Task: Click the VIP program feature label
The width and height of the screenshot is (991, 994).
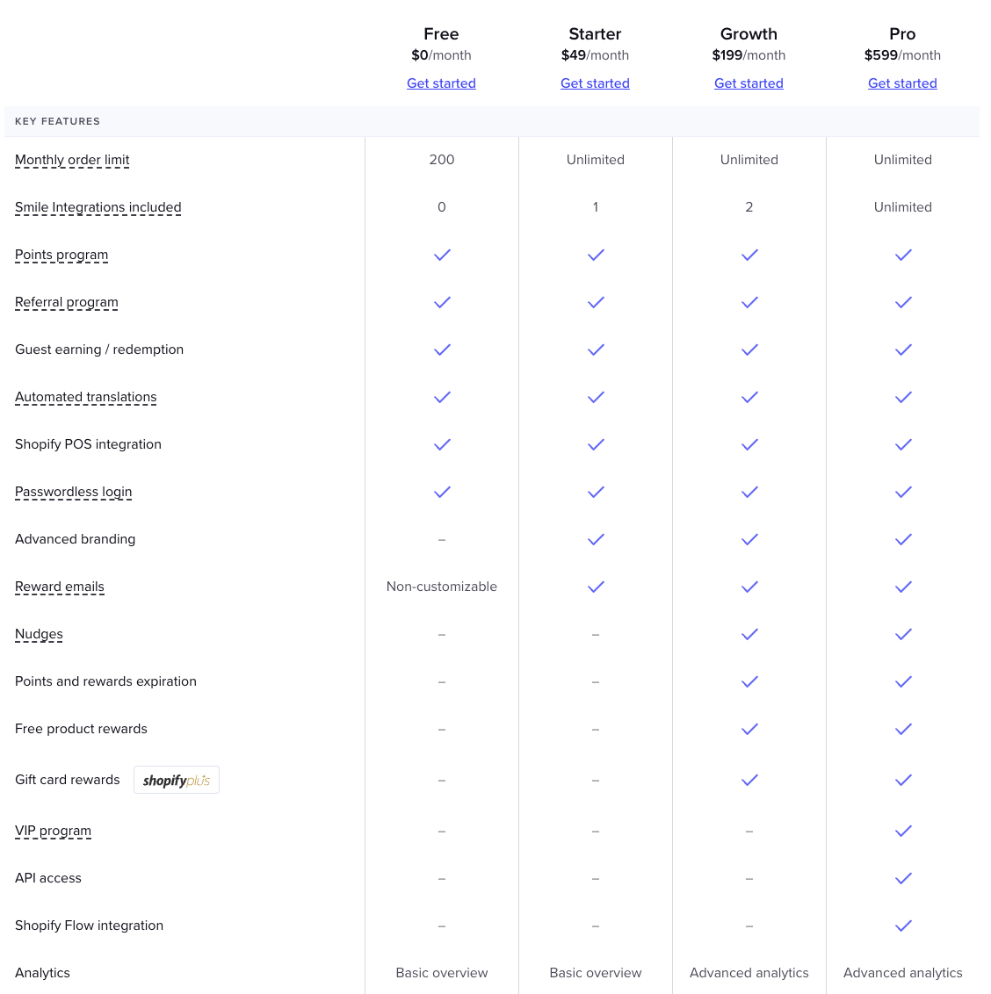Action: click(x=53, y=831)
